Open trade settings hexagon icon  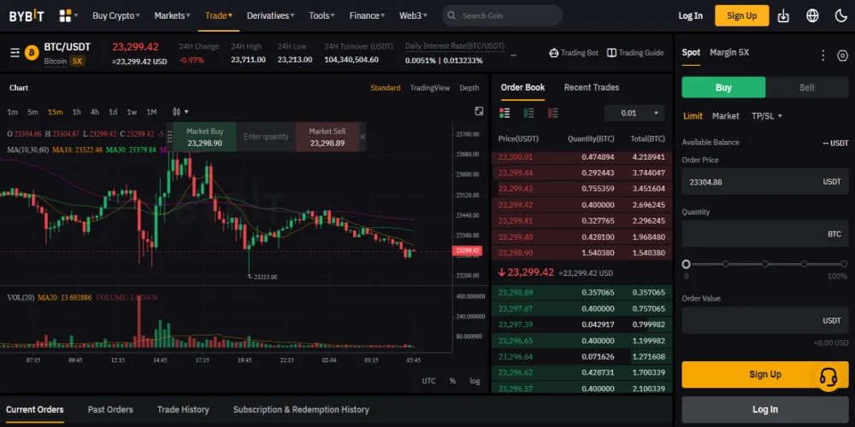842,56
